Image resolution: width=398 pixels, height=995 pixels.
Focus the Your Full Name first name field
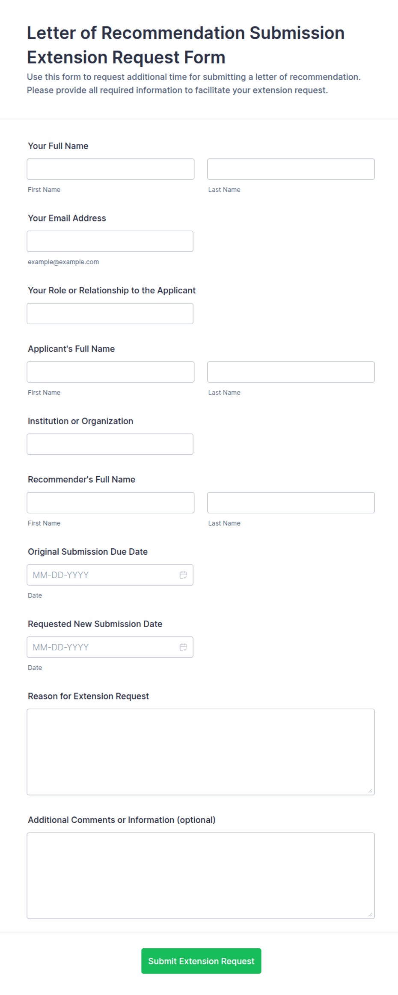tap(110, 169)
